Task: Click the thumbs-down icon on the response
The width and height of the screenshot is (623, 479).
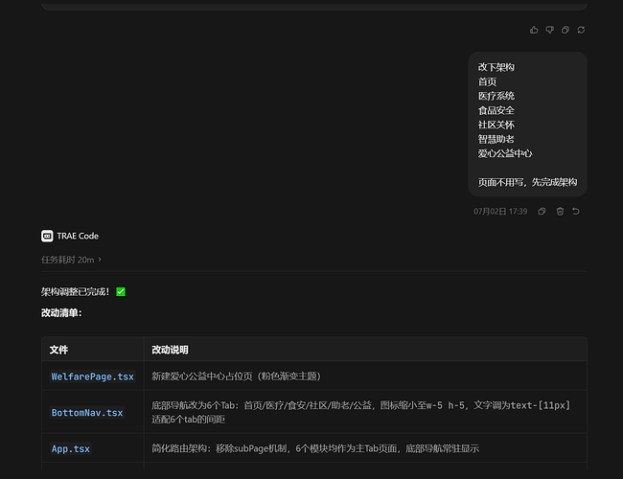Action: (x=549, y=30)
